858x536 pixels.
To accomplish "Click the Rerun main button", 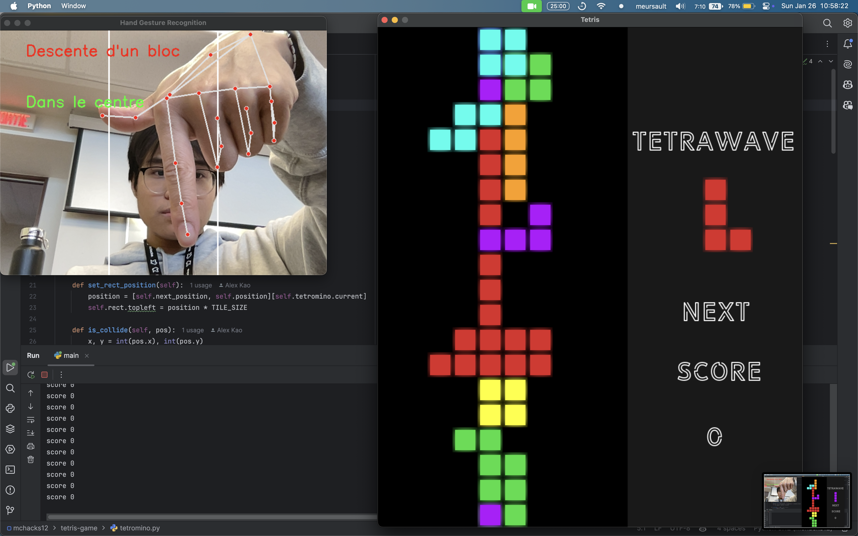I will [31, 375].
